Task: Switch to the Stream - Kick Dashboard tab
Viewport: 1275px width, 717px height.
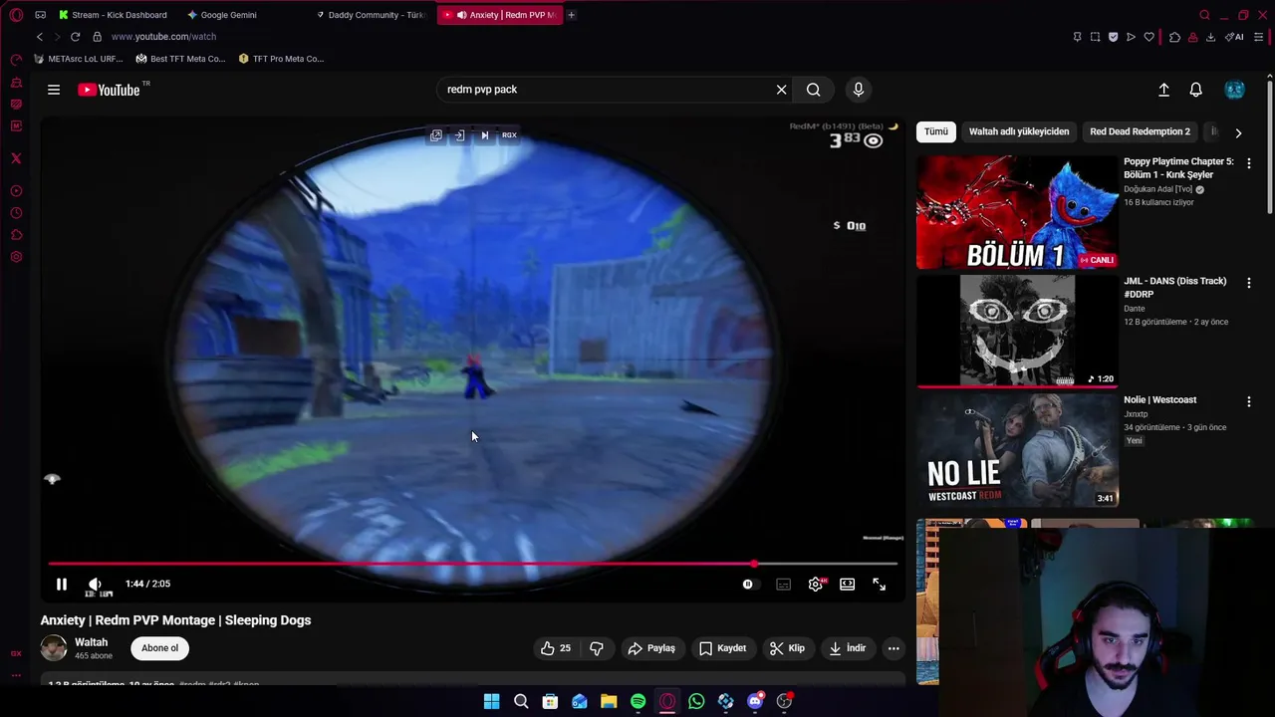Action: (x=113, y=15)
